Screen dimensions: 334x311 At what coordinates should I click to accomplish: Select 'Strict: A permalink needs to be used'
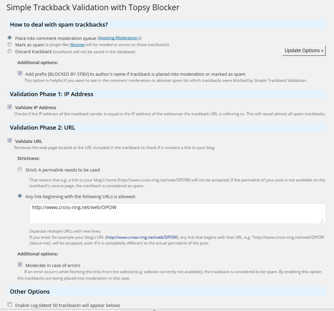[20, 169]
